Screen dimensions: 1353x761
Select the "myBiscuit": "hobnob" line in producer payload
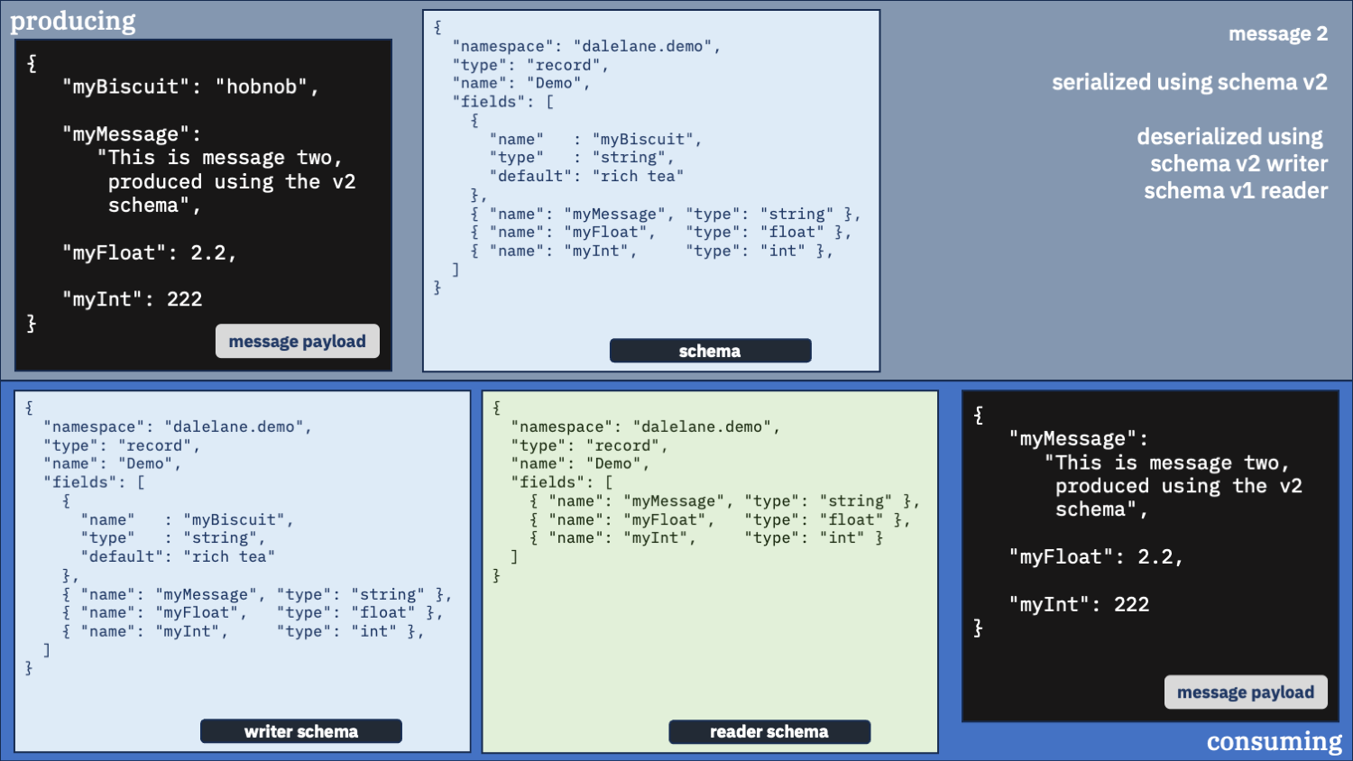[x=190, y=87]
